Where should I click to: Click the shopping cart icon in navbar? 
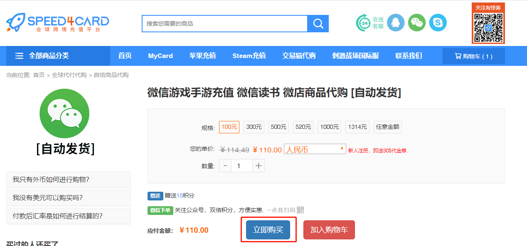pyautogui.click(x=458, y=56)
